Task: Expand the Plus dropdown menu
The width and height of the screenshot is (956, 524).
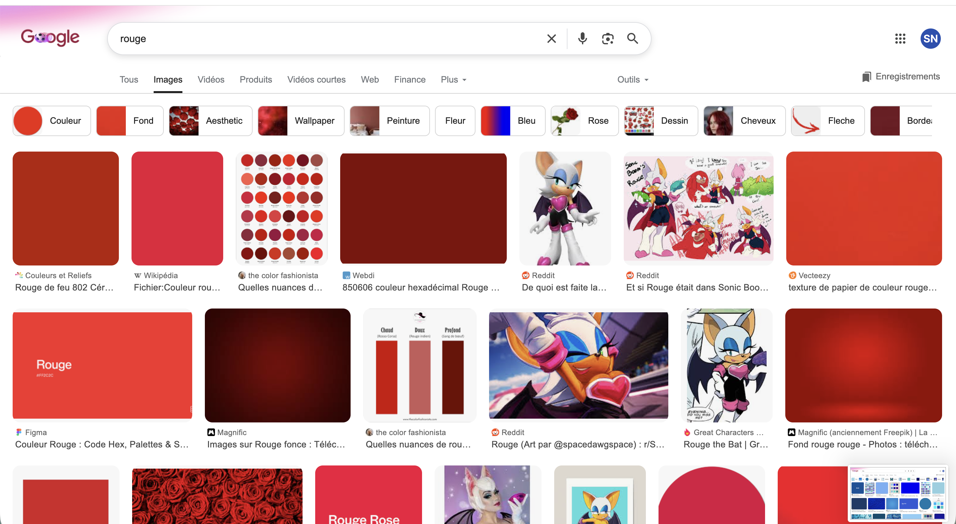Action: (x=454, y=79)
